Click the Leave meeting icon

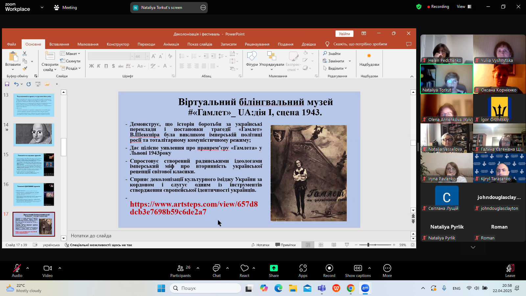pos(510,271)
